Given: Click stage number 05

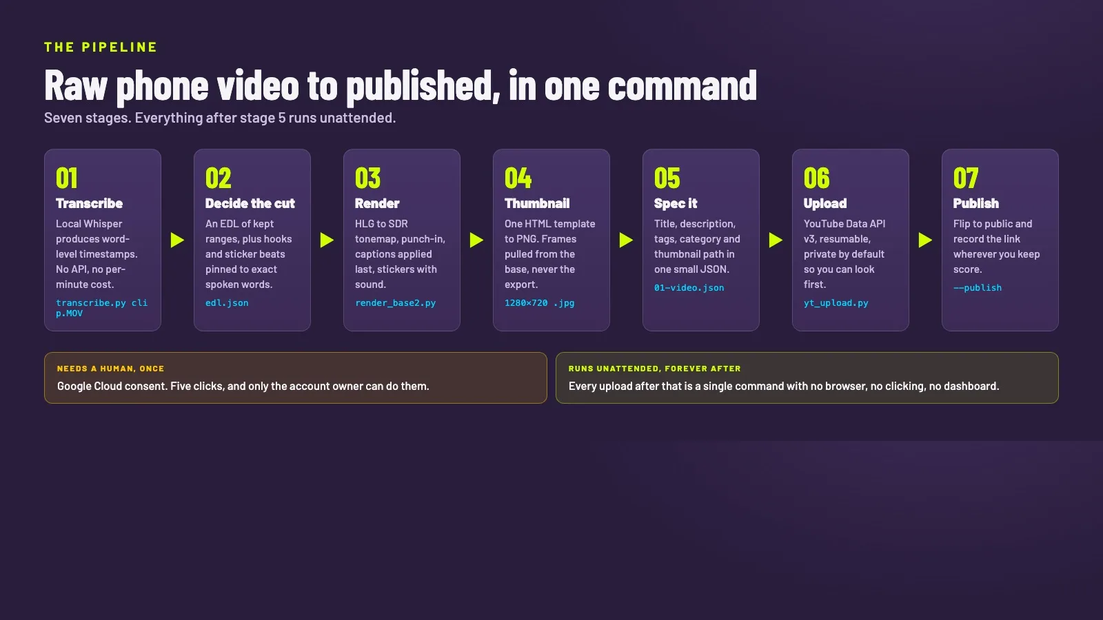Looking at the screenshot, I should click(667, 178).
